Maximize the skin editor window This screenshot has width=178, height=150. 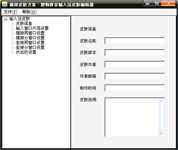point(156,3)
